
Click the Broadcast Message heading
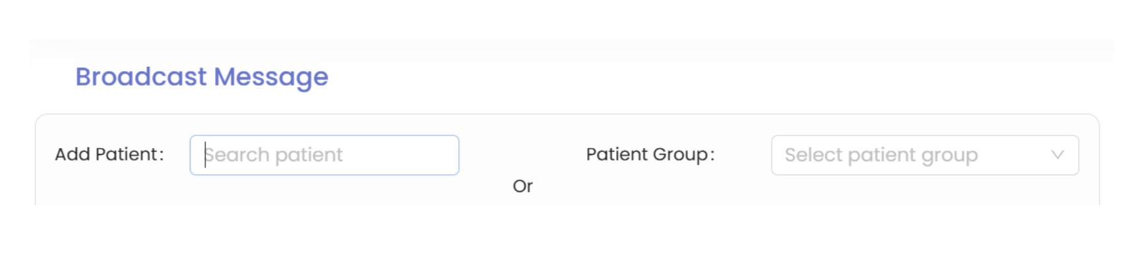[x=201, y=77]
